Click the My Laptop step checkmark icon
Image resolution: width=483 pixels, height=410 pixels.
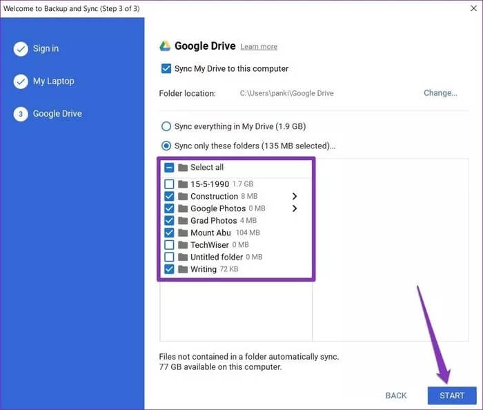21,81
